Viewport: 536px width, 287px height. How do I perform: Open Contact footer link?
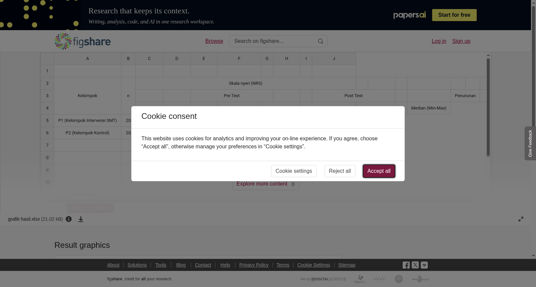(x=203, y=265)
